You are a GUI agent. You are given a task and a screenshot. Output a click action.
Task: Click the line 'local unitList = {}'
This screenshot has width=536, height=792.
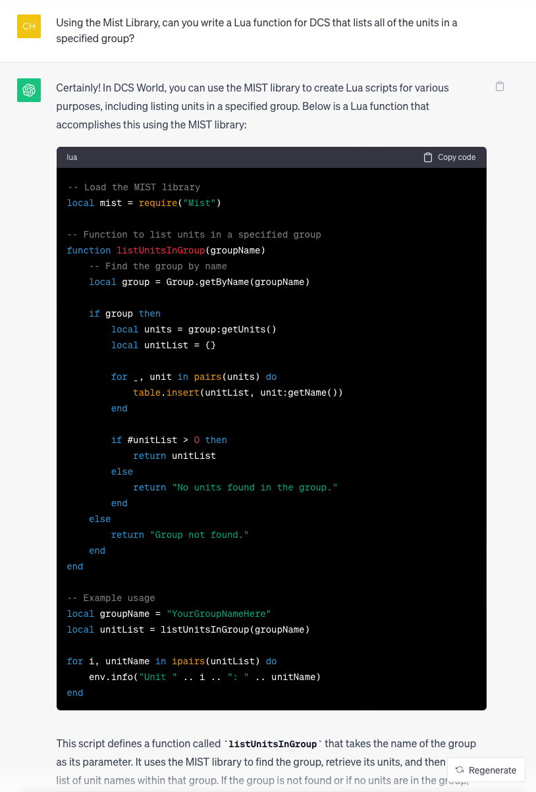164,345
